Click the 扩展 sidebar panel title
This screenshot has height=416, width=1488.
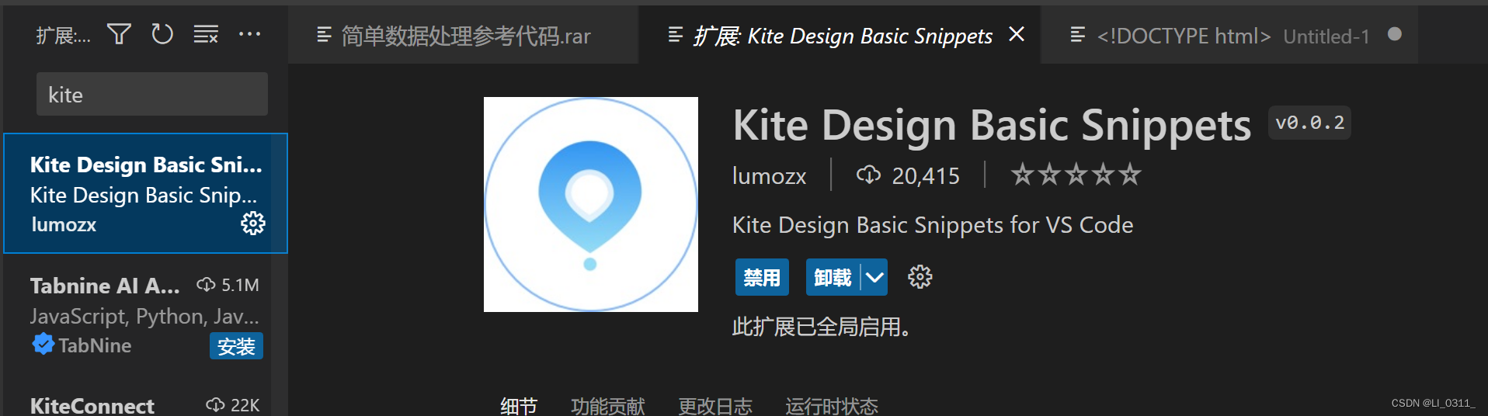63,35
